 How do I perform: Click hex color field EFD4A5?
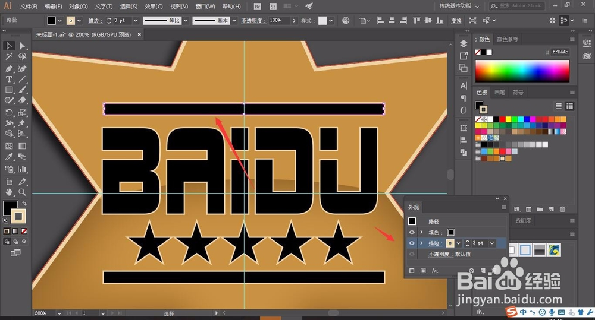tap(560, 52)
